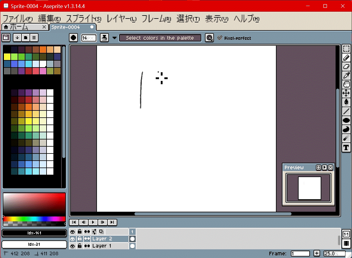Image resolution: width=352 pixels, height=258 pixels.
Task: Pick the Eyedropper tool
Action: [x=346, y=76]
